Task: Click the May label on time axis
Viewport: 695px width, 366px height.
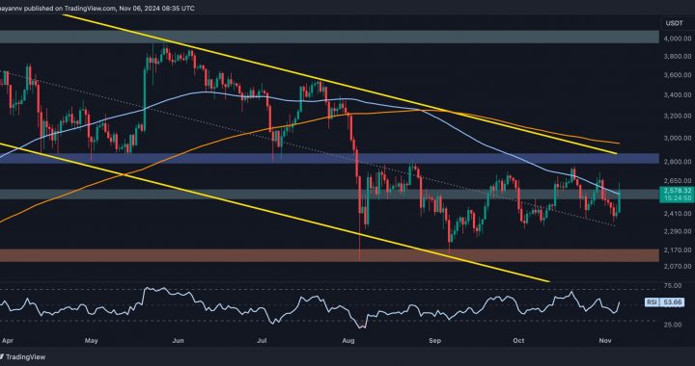Action: (91, 341)
